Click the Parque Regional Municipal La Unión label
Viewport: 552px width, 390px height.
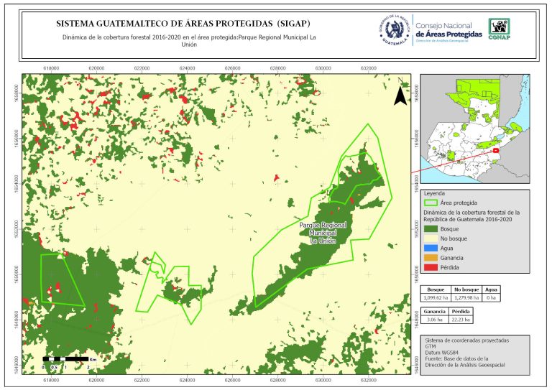coord(323,233)
